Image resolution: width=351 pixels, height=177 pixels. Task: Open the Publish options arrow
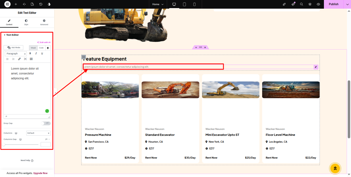click(347, 4)
